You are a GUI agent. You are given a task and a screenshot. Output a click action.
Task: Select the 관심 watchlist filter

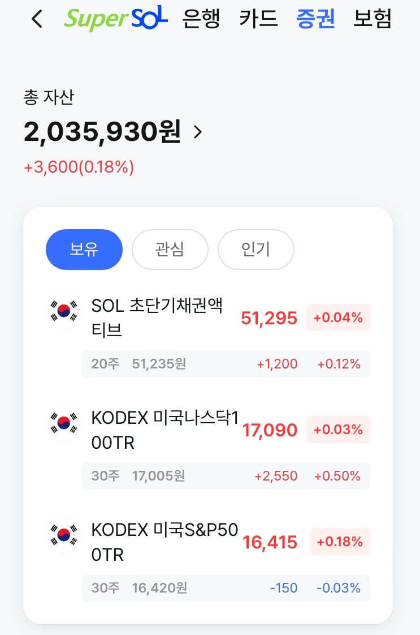point(170,250)
